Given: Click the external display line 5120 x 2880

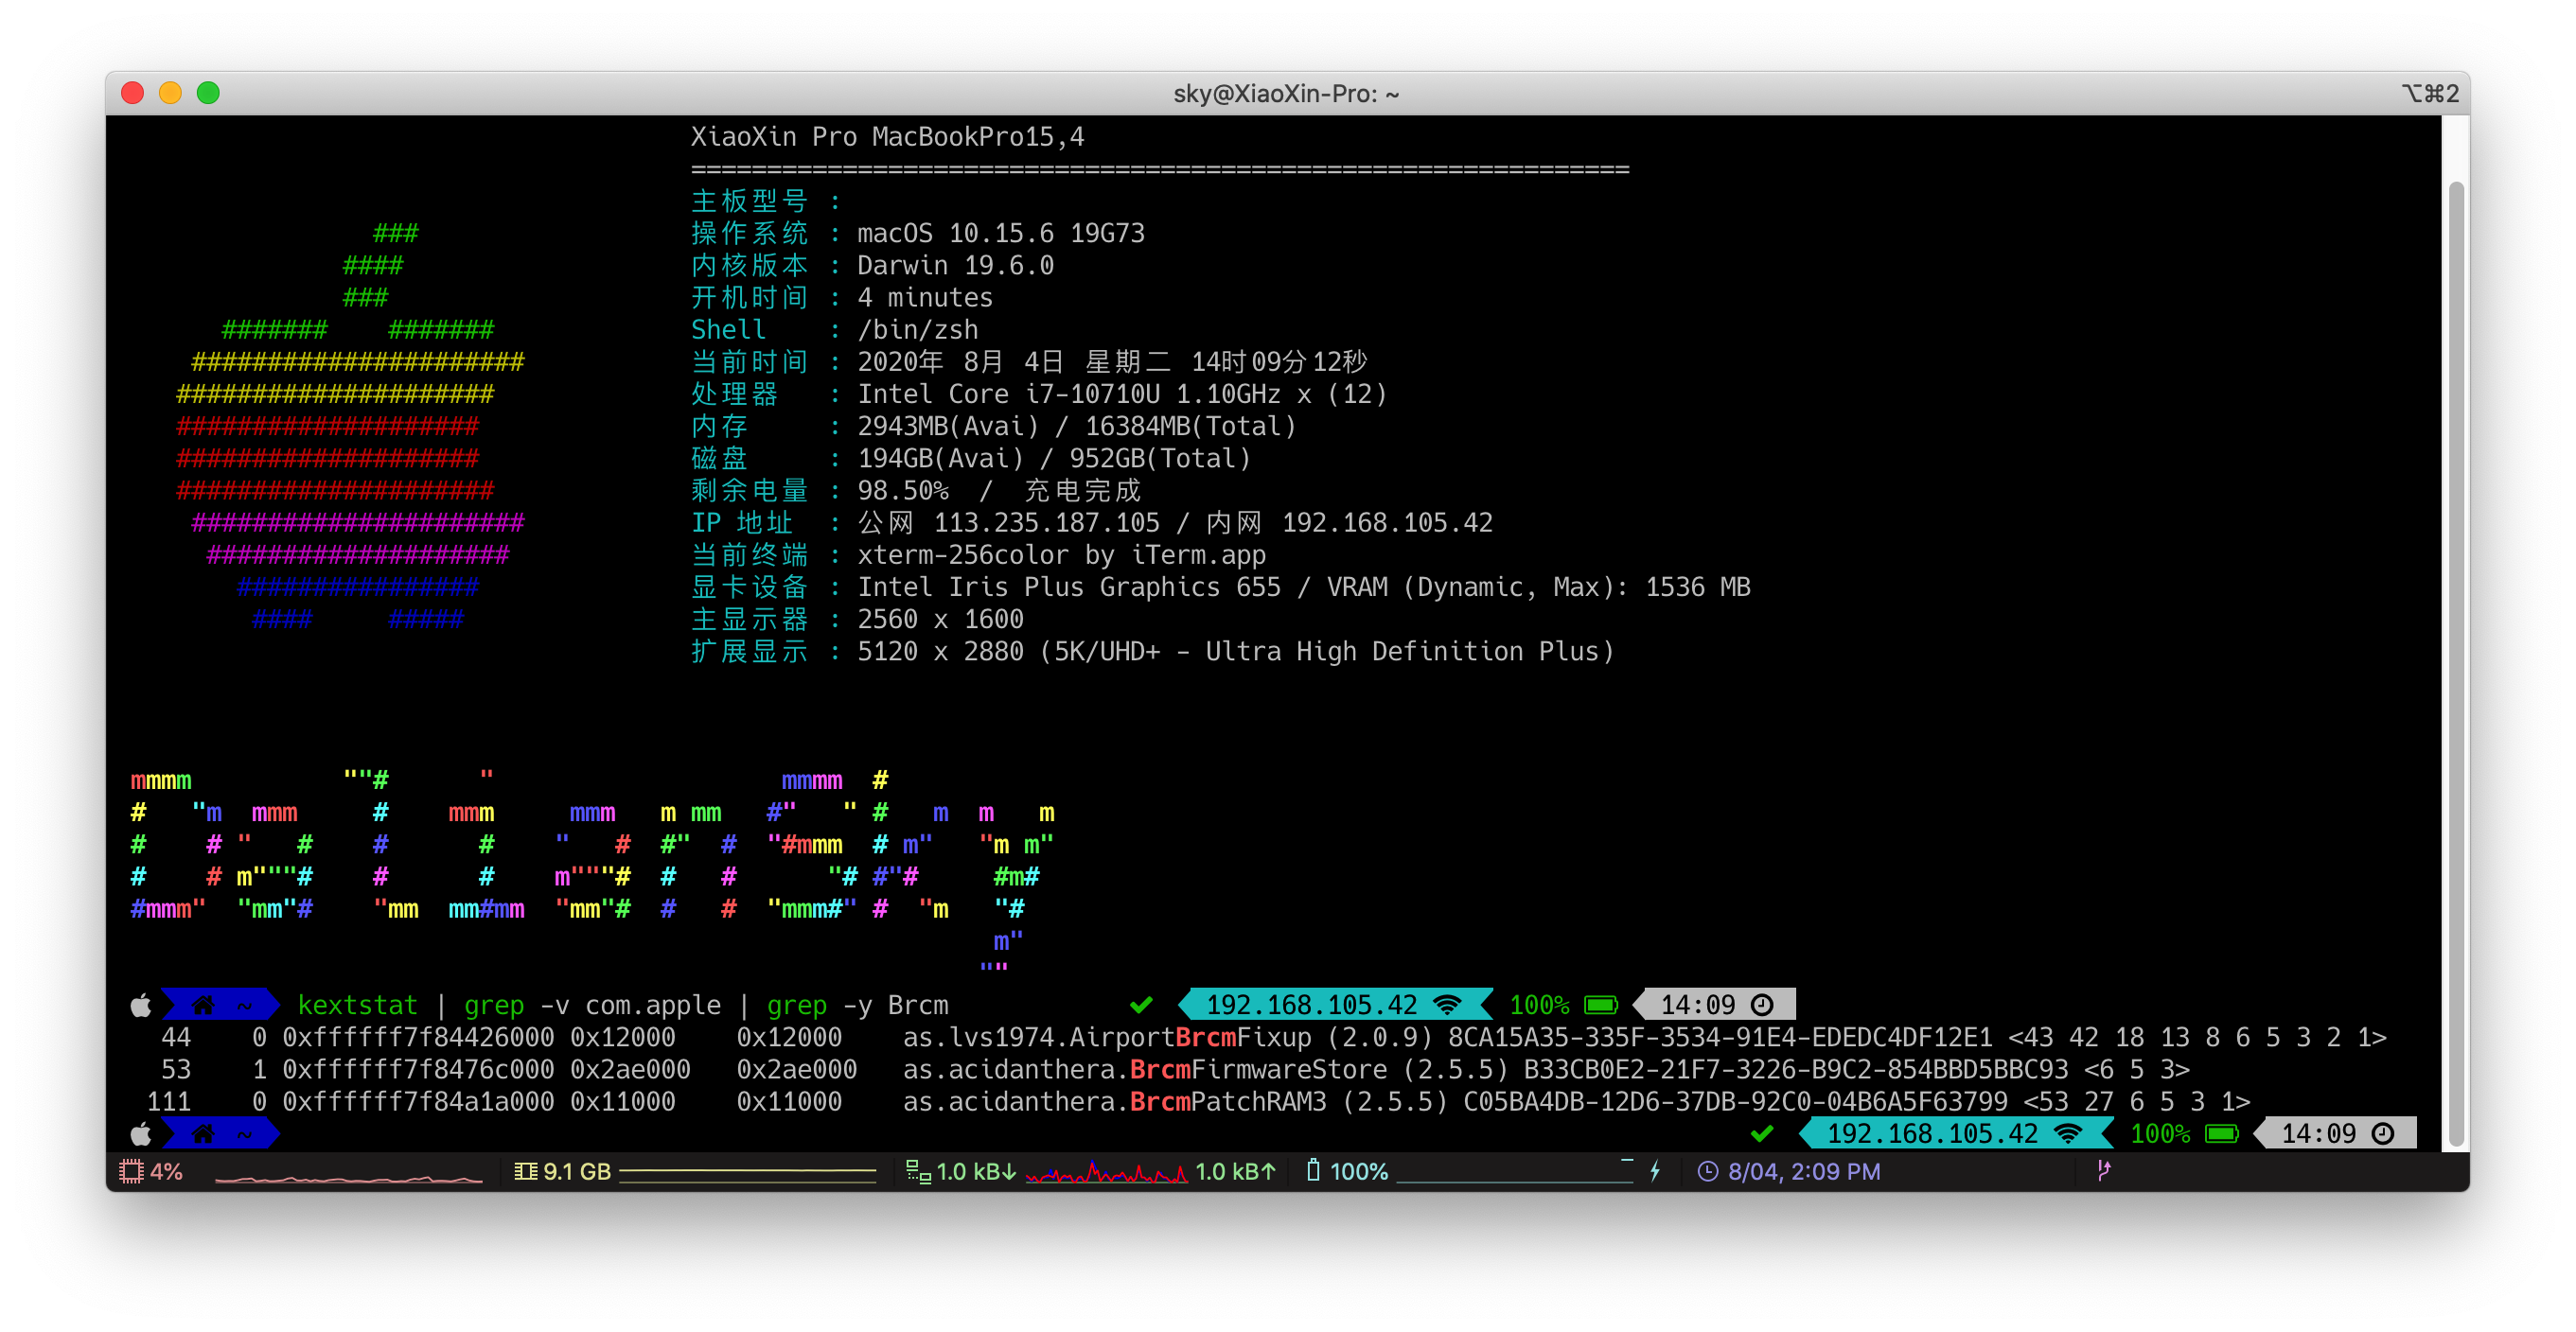Looking at the screenshot, I should (x=1235, y=651).
